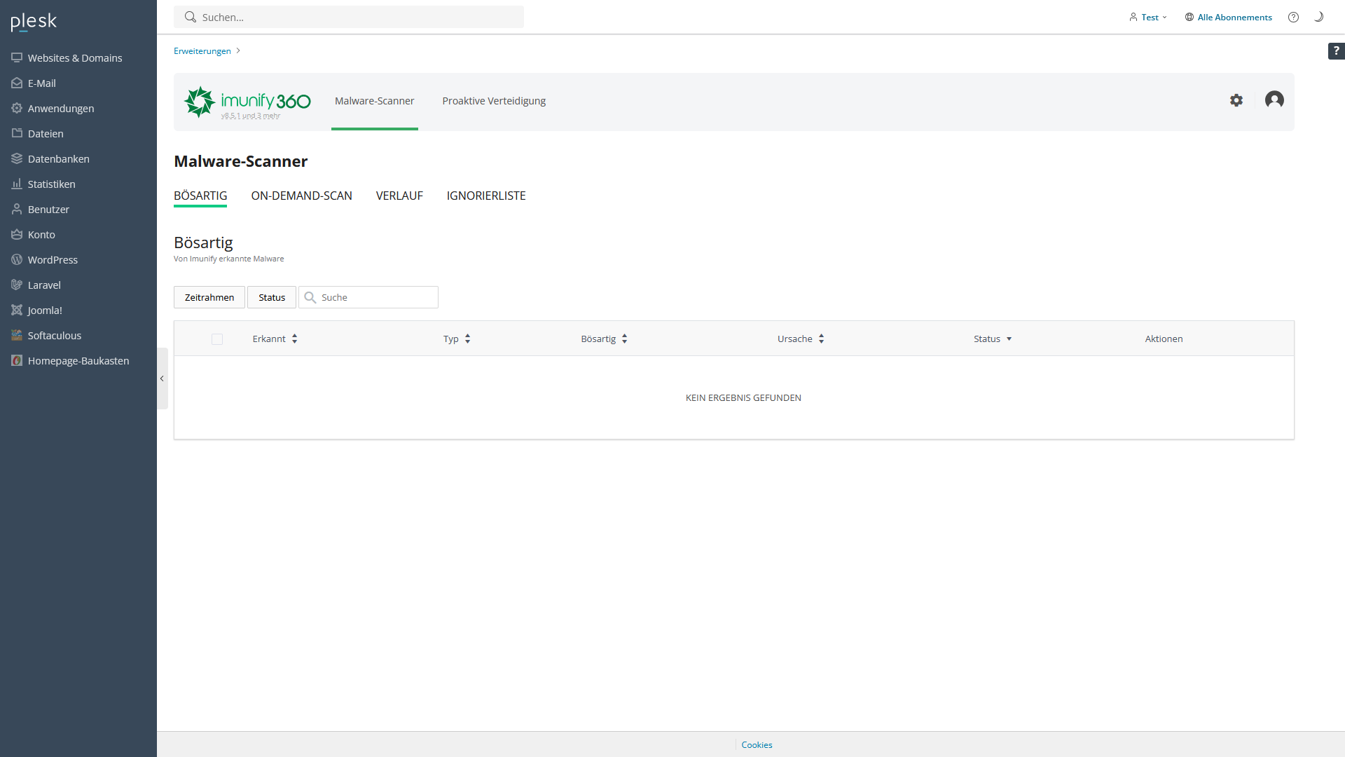Collapse the sidebar using the chevron
The width and height of the screenshot is (1345, 757).
coord(162,378)
